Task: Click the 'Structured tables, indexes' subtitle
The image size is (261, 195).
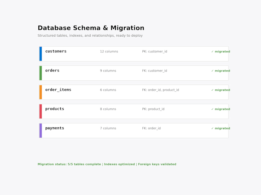Action: point(90,36)
